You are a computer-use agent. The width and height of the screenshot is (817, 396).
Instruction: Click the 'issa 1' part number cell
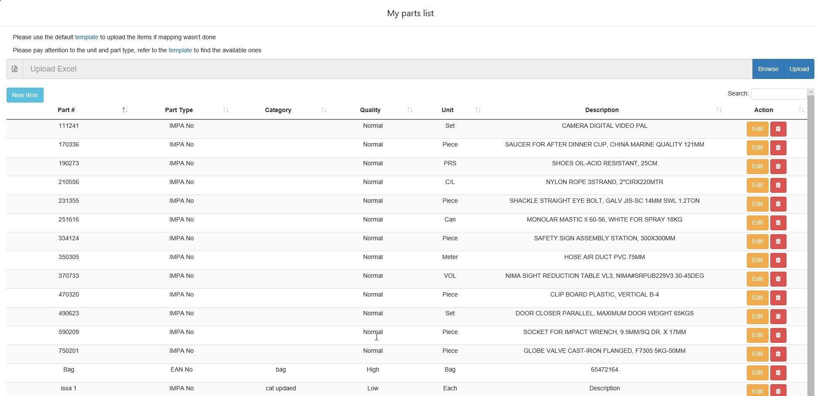(69, 389)
